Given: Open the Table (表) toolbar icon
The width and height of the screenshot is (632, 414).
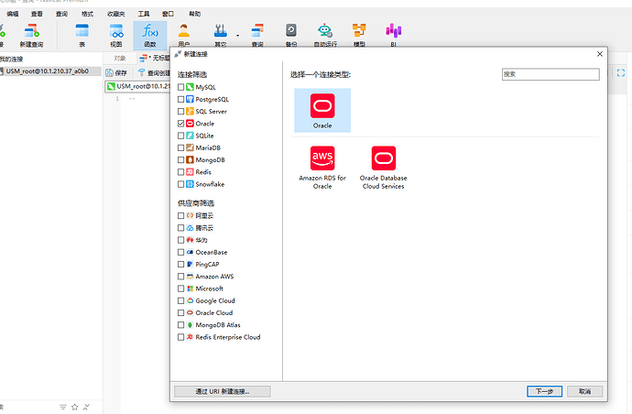Looking at the screenshot, I should click(x=82, y=34).
